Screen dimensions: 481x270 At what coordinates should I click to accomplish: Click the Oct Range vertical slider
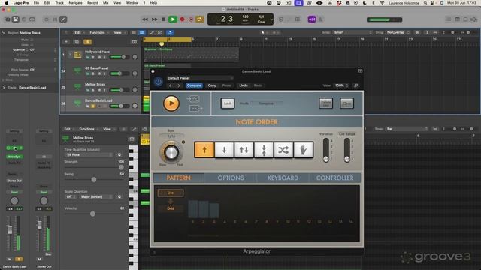point(347,150)
